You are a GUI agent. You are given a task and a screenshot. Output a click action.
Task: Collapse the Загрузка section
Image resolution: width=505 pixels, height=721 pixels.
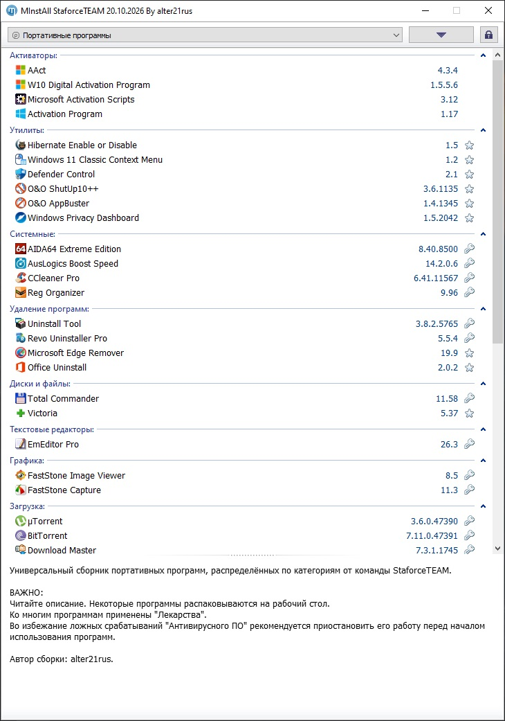click(x=483, y=506)
